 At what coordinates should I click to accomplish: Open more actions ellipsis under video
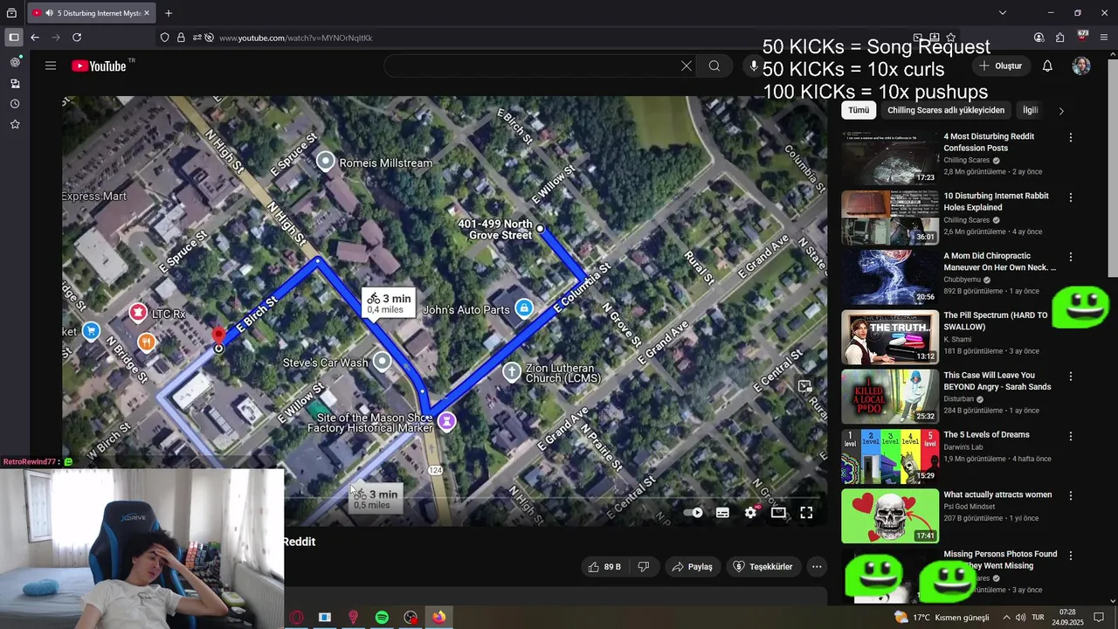(817, 567)
